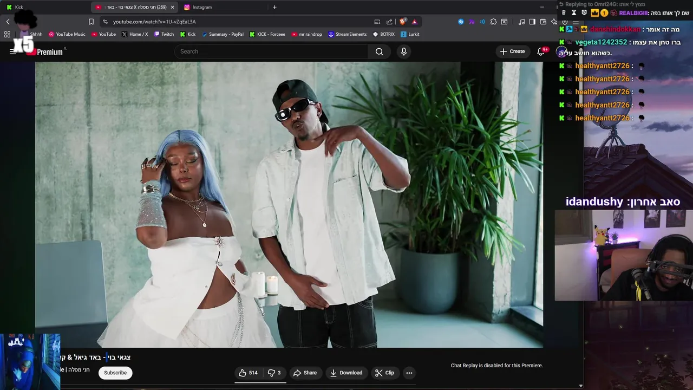693x390 pixels.
Task: Open the Kick bookmark in bookmarks bar
Action: [188, 34]
